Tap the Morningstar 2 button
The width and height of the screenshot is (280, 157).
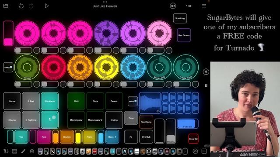pos(95,120)
